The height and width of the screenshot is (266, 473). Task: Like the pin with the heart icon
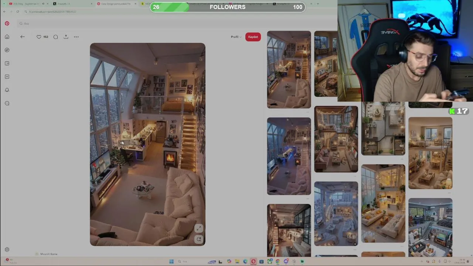click(x=39, y=37)
